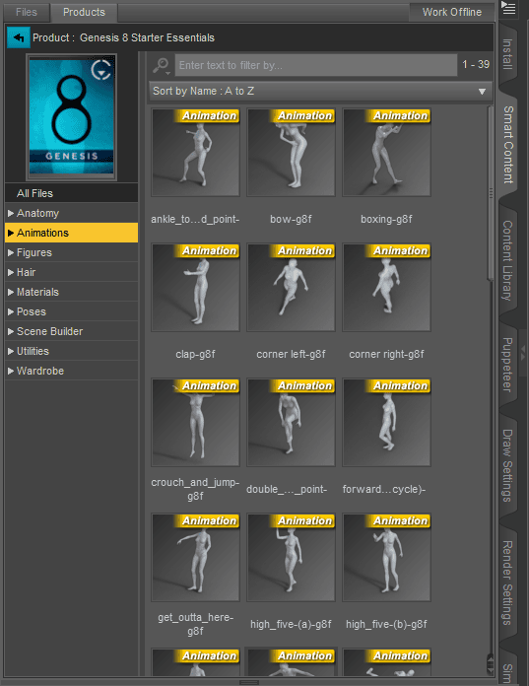The width and height of the screenshot is (529, 686).
Task: Select the crouch_and_jump-g8f animation thumbnail
Action: 195,423
